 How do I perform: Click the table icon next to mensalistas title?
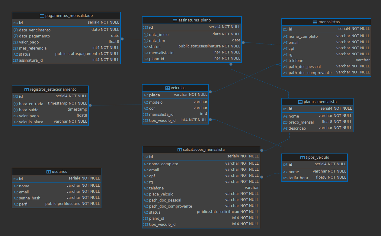coord(315,22)
